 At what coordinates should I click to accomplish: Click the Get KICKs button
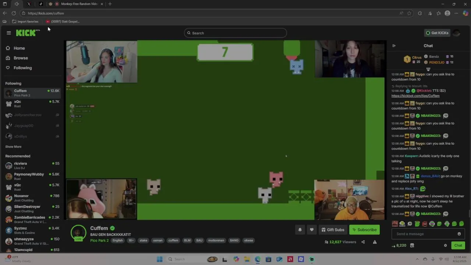click(x=437, y=33)
